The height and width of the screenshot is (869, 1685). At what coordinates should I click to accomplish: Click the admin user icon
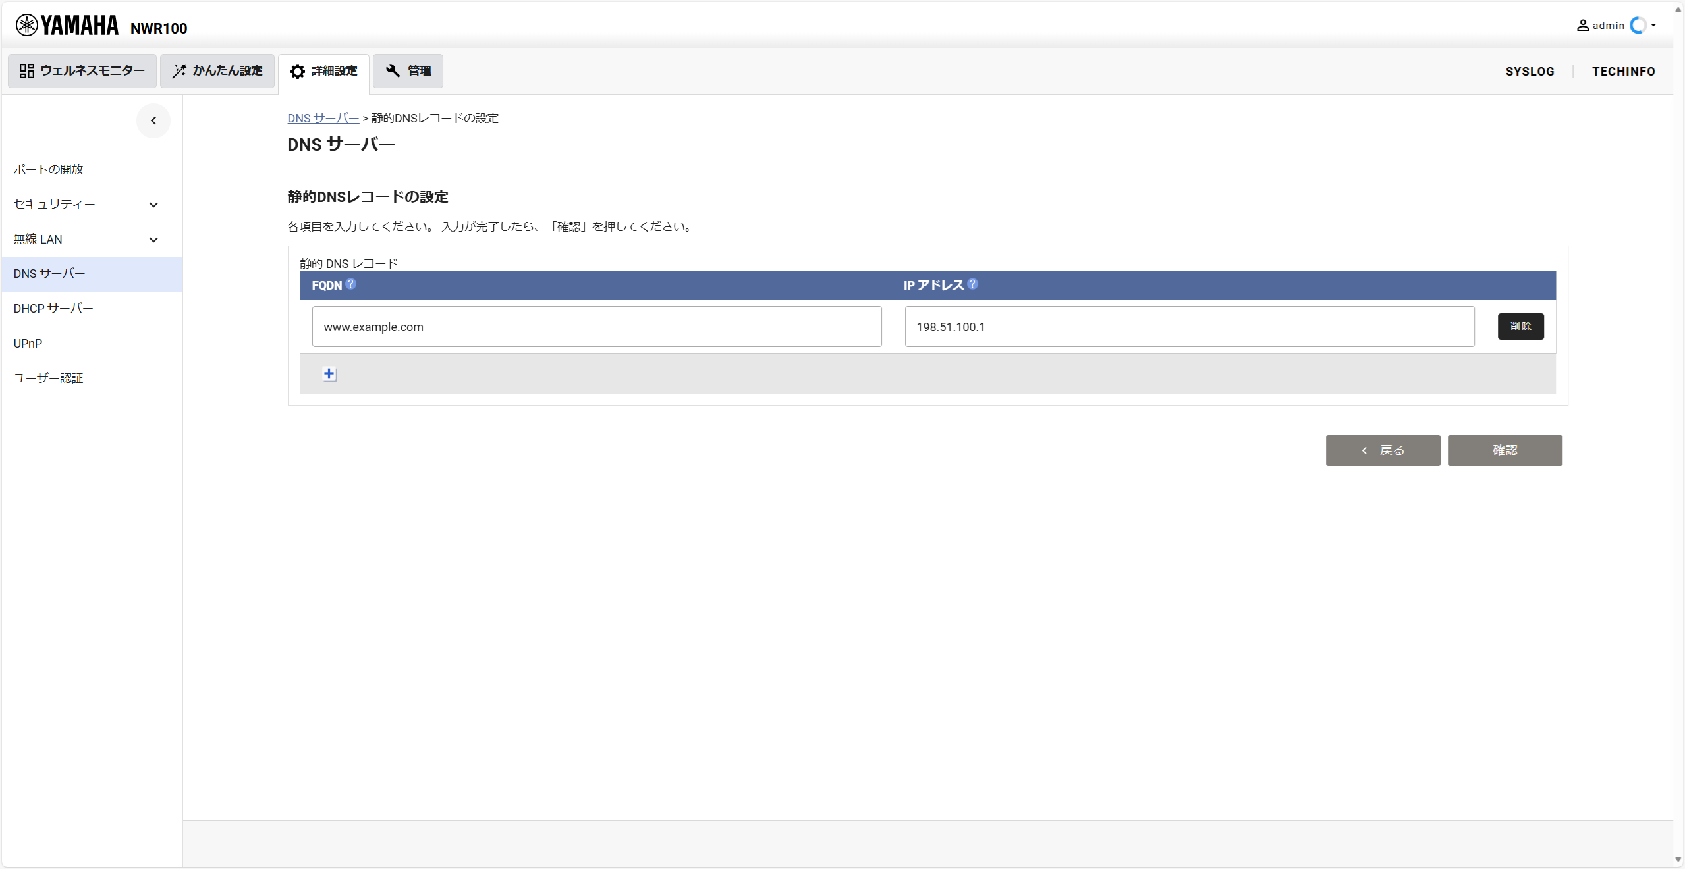pos(1582,26)
